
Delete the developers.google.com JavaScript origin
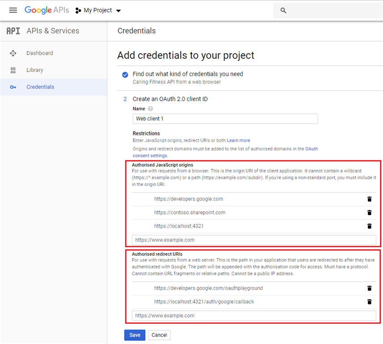(370, 199)
